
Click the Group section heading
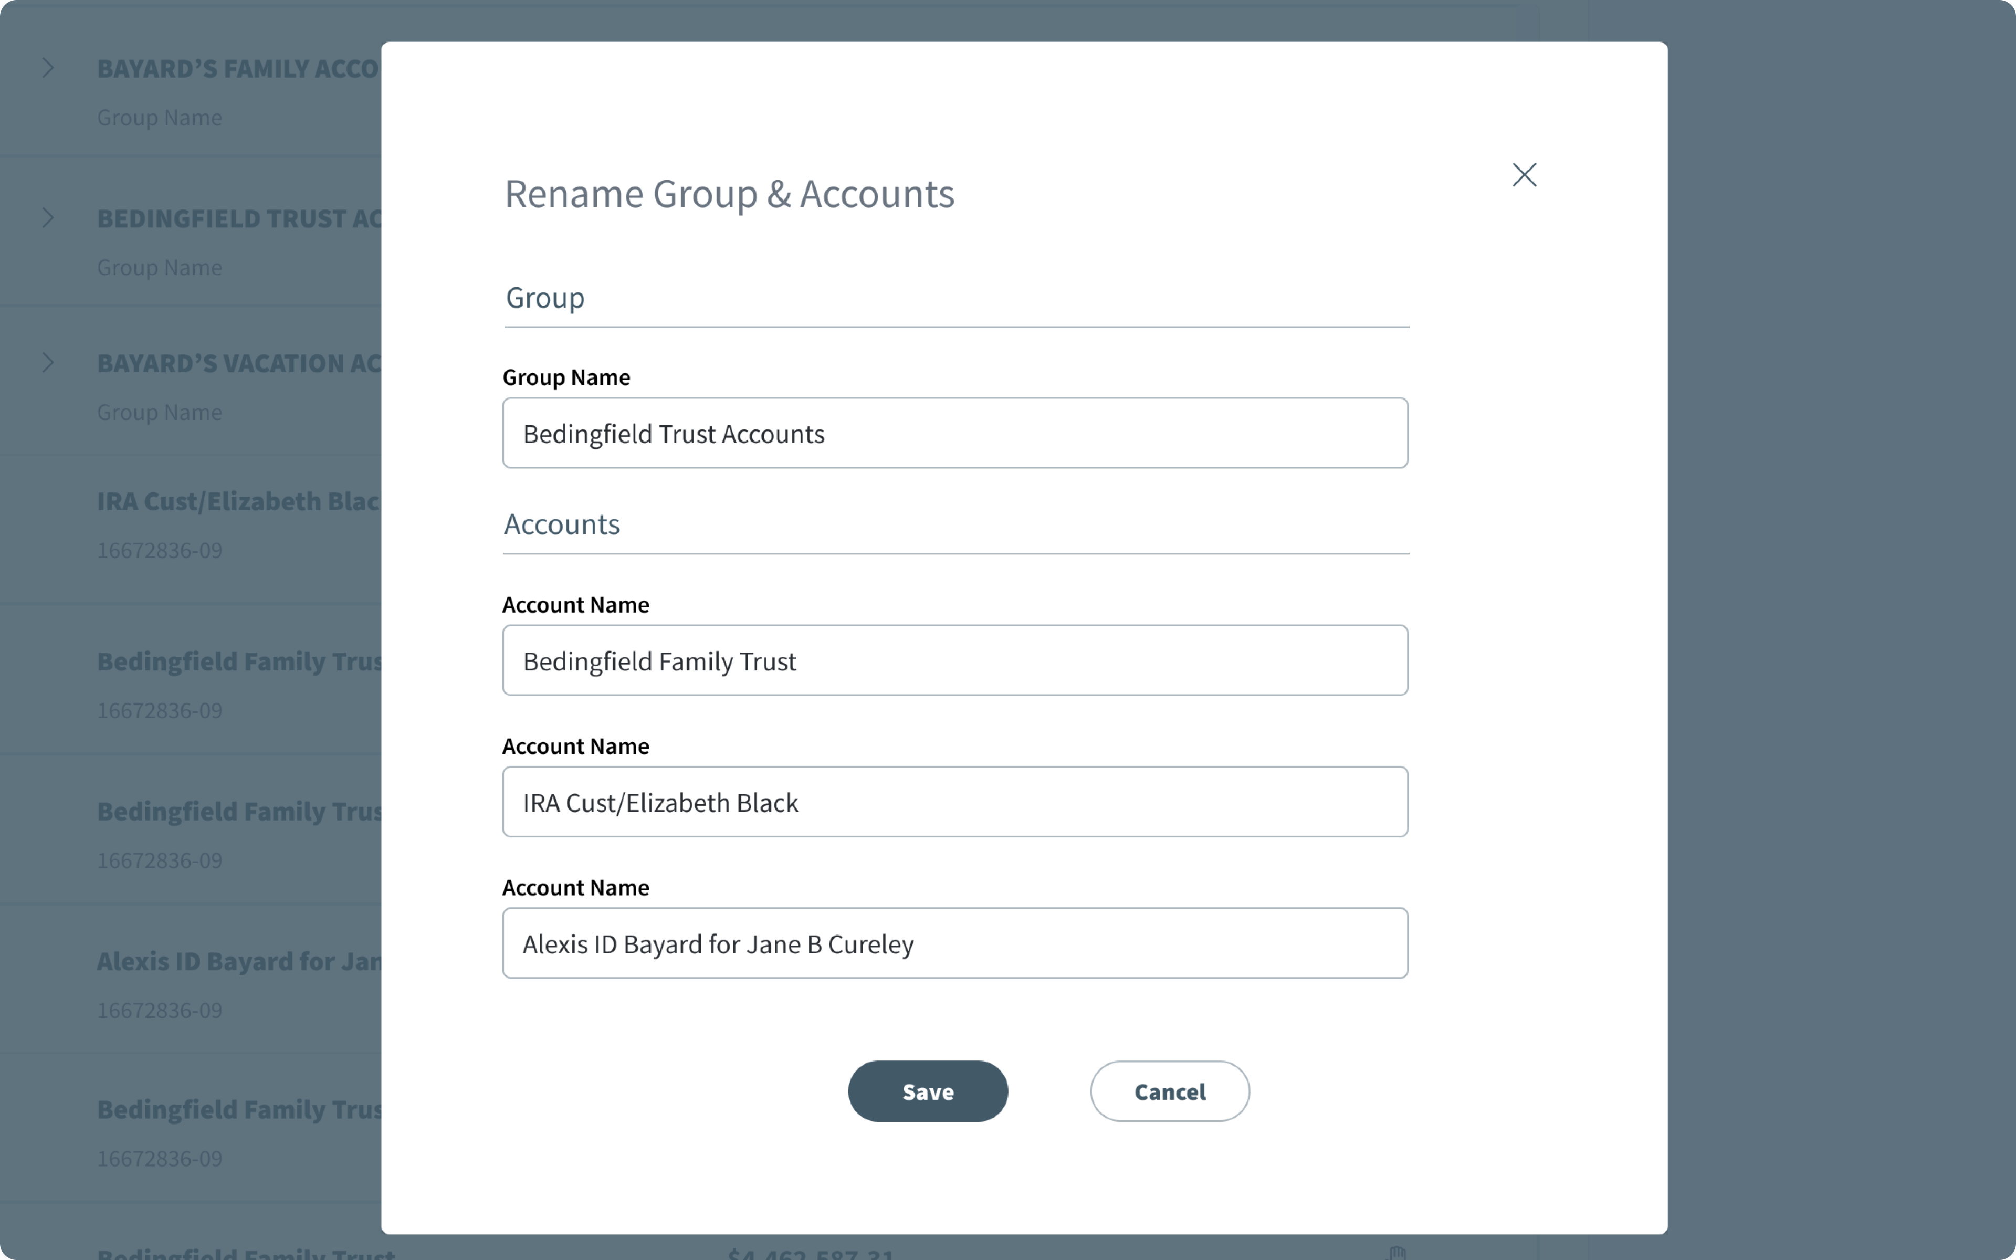pos(545,298)
